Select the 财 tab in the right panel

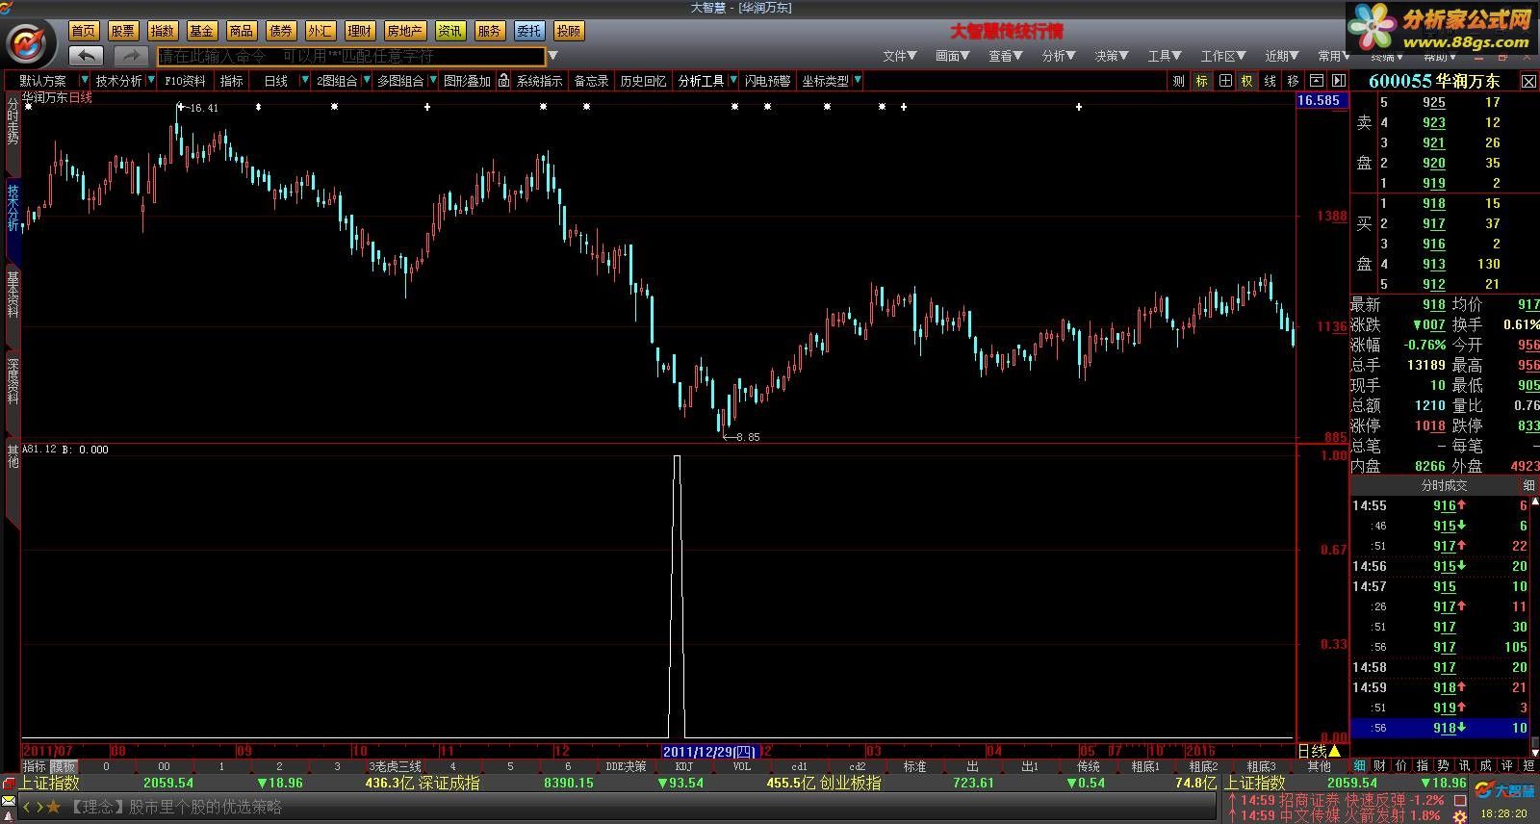point(1380,765)
